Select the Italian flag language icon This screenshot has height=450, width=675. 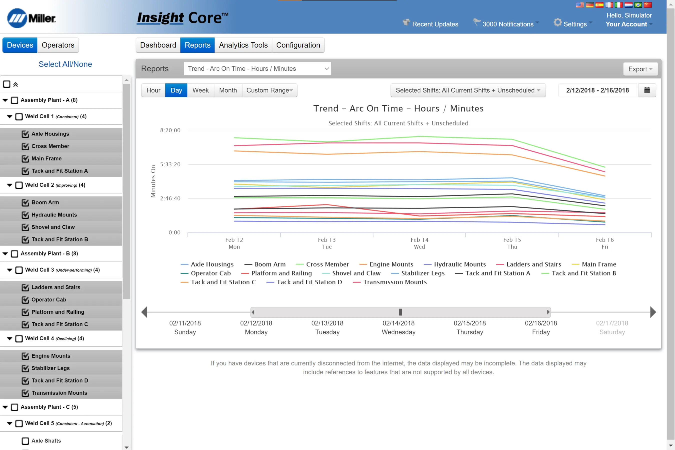pos(618,5)
